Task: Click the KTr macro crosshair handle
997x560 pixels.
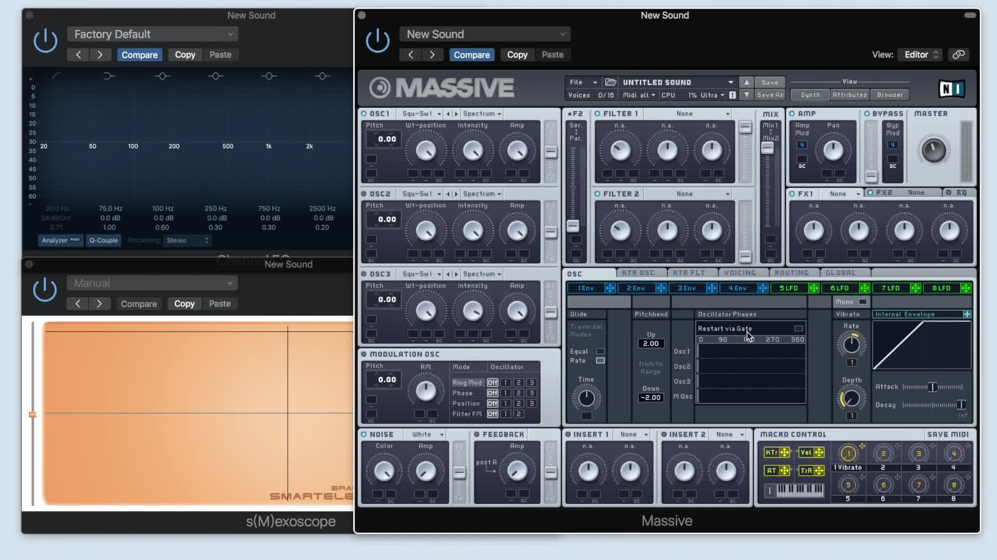Action: [785, 452]
